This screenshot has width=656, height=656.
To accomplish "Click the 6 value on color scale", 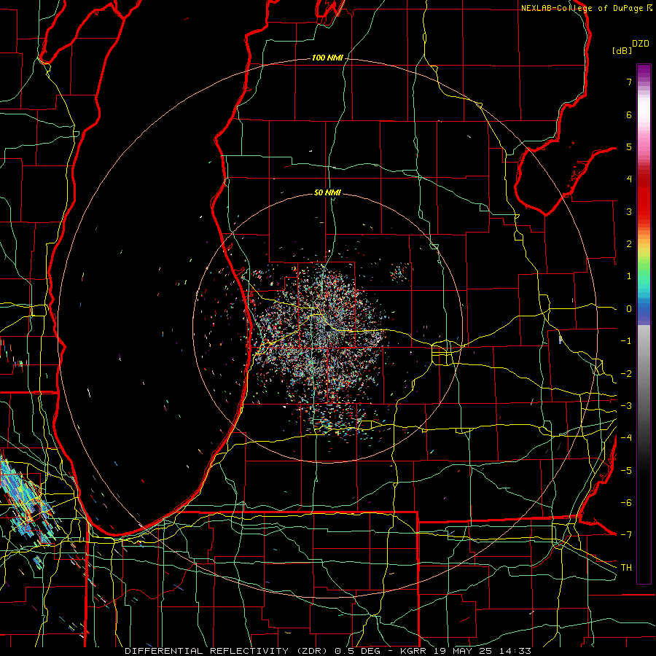I will pos(629,114).
